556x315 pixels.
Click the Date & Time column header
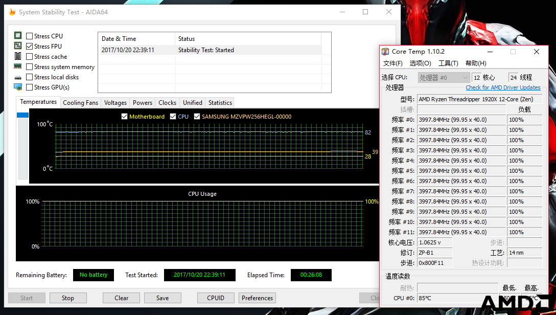point(136,39)
